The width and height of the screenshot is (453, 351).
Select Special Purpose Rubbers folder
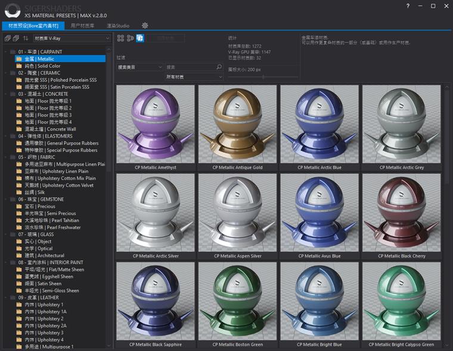pos(60,150)
